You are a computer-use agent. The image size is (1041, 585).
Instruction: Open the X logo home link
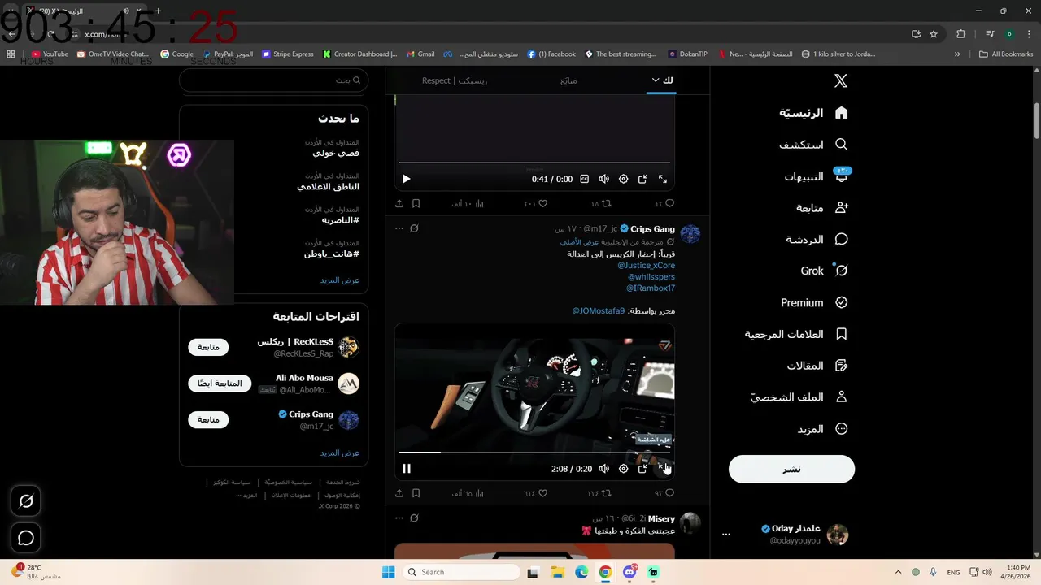click(841, 80)
